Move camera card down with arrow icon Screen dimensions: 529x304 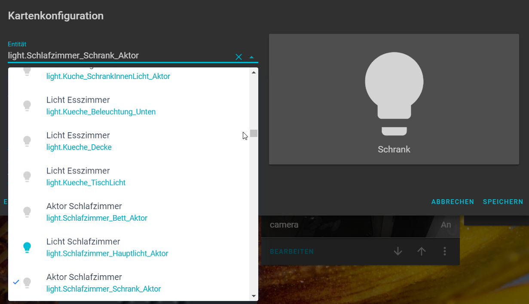pyautogui.click(x=398, y=252)
